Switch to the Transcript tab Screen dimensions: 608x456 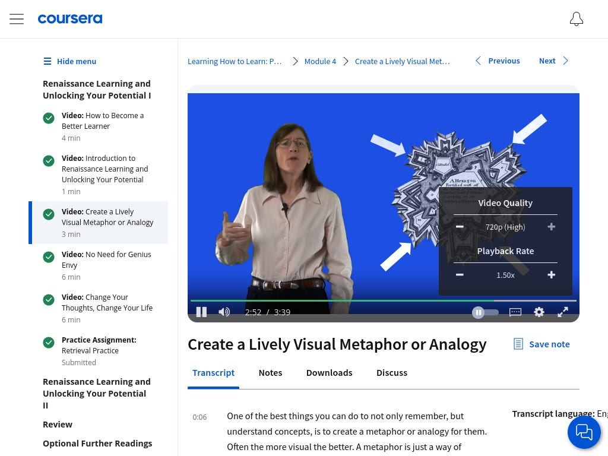(213, 373)
